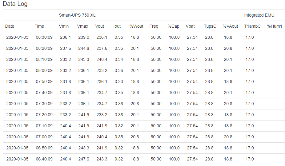The image size is (285, 166).
Task: Select the 247.6 Vmax value
Action: tap(84, 159)
